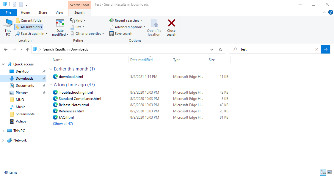Select download.html file
Viewport: 334px width, 176px height.
point(71,77)
